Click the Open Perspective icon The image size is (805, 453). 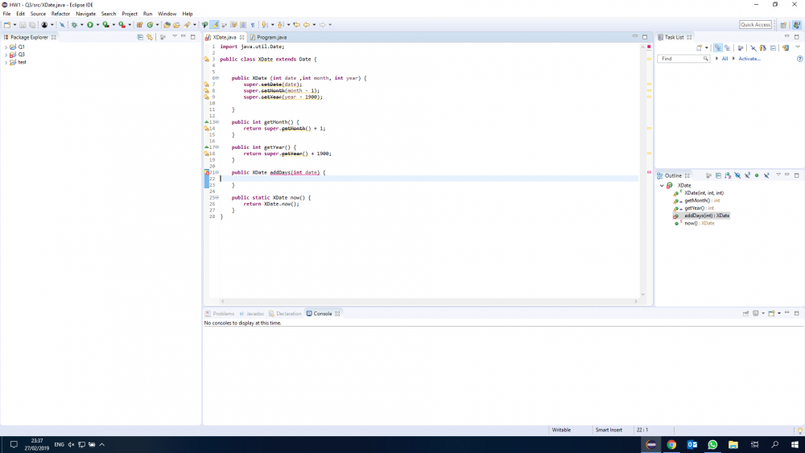tap(783, 25)
